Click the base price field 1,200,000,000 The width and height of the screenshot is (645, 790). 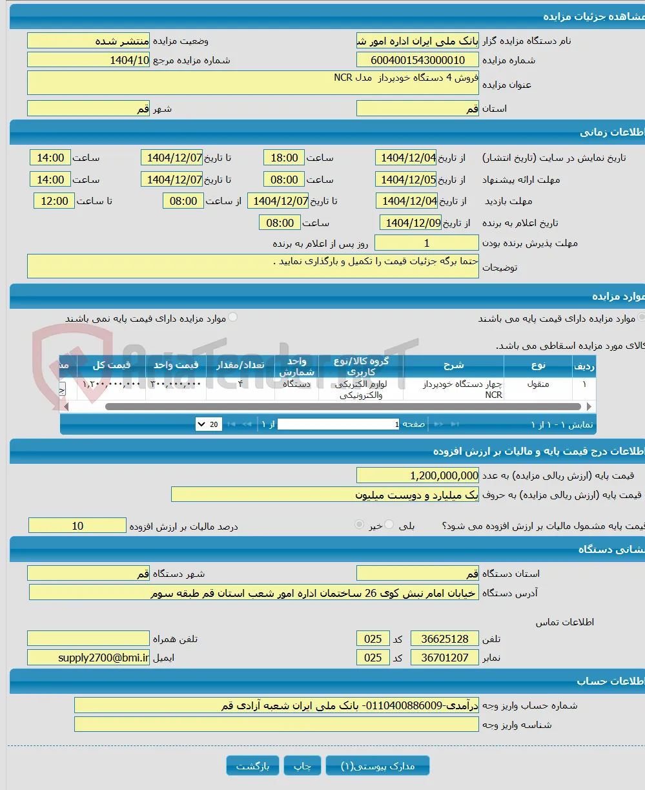coord(418,475)
